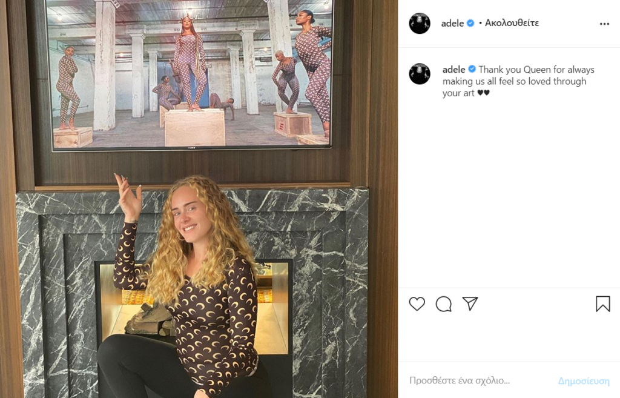Click the TV screen in the photo
Image resolution: width=620 pixels, height=398 pixels.
tap(189, 73)
